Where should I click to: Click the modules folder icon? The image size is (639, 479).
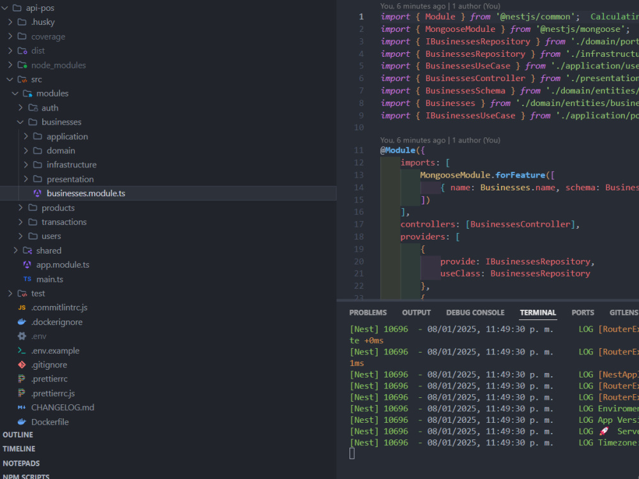click(27, 94)
